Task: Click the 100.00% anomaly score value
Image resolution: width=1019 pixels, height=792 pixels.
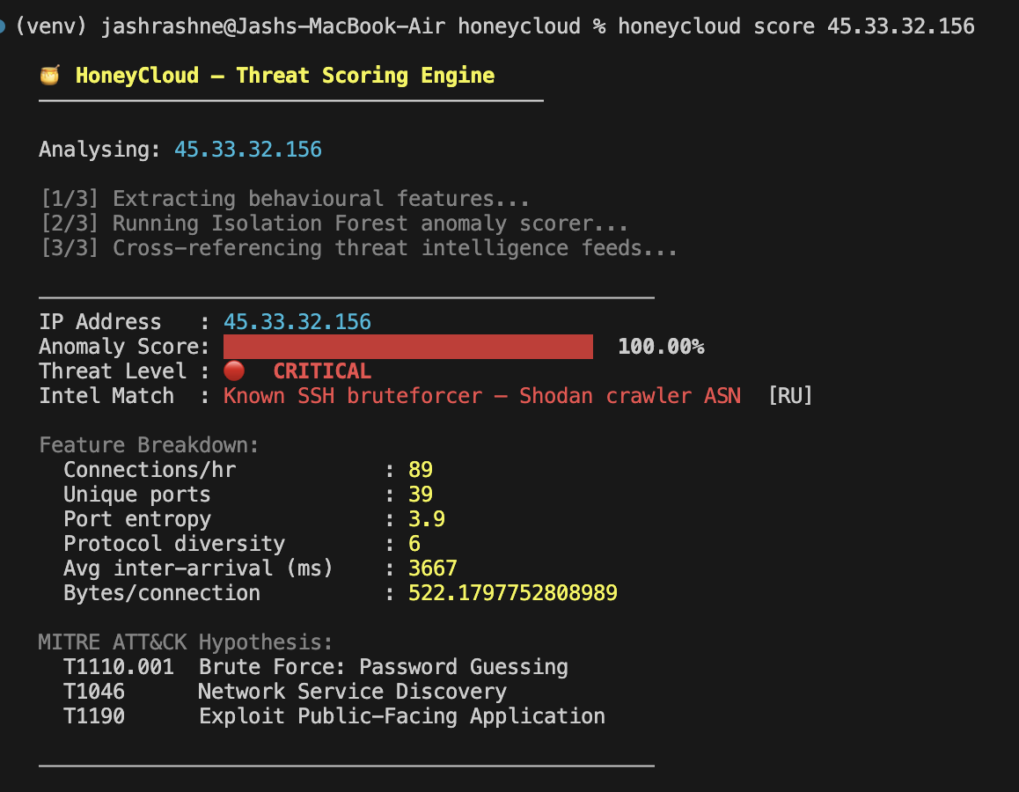Action: tap(661, 347)
